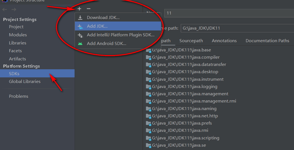Click the folder icon beside java.instrument
This screenshot has width=294, height=150.
(148, 80)
